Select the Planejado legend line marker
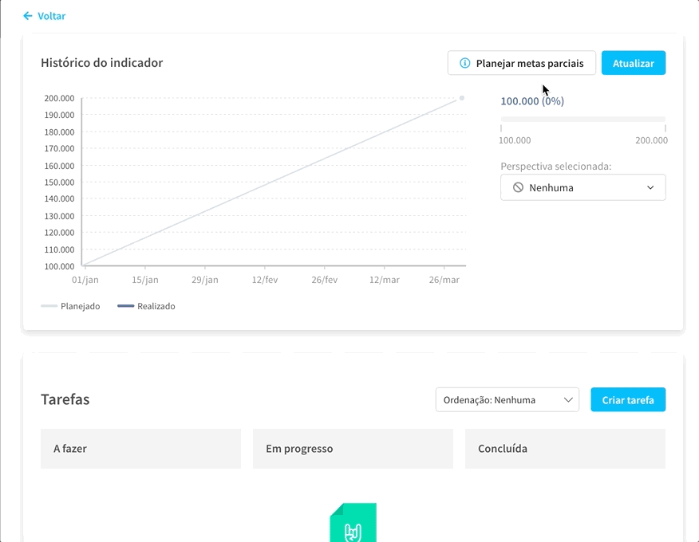Screen dimensions: 699x542 [x=49, y=305]
